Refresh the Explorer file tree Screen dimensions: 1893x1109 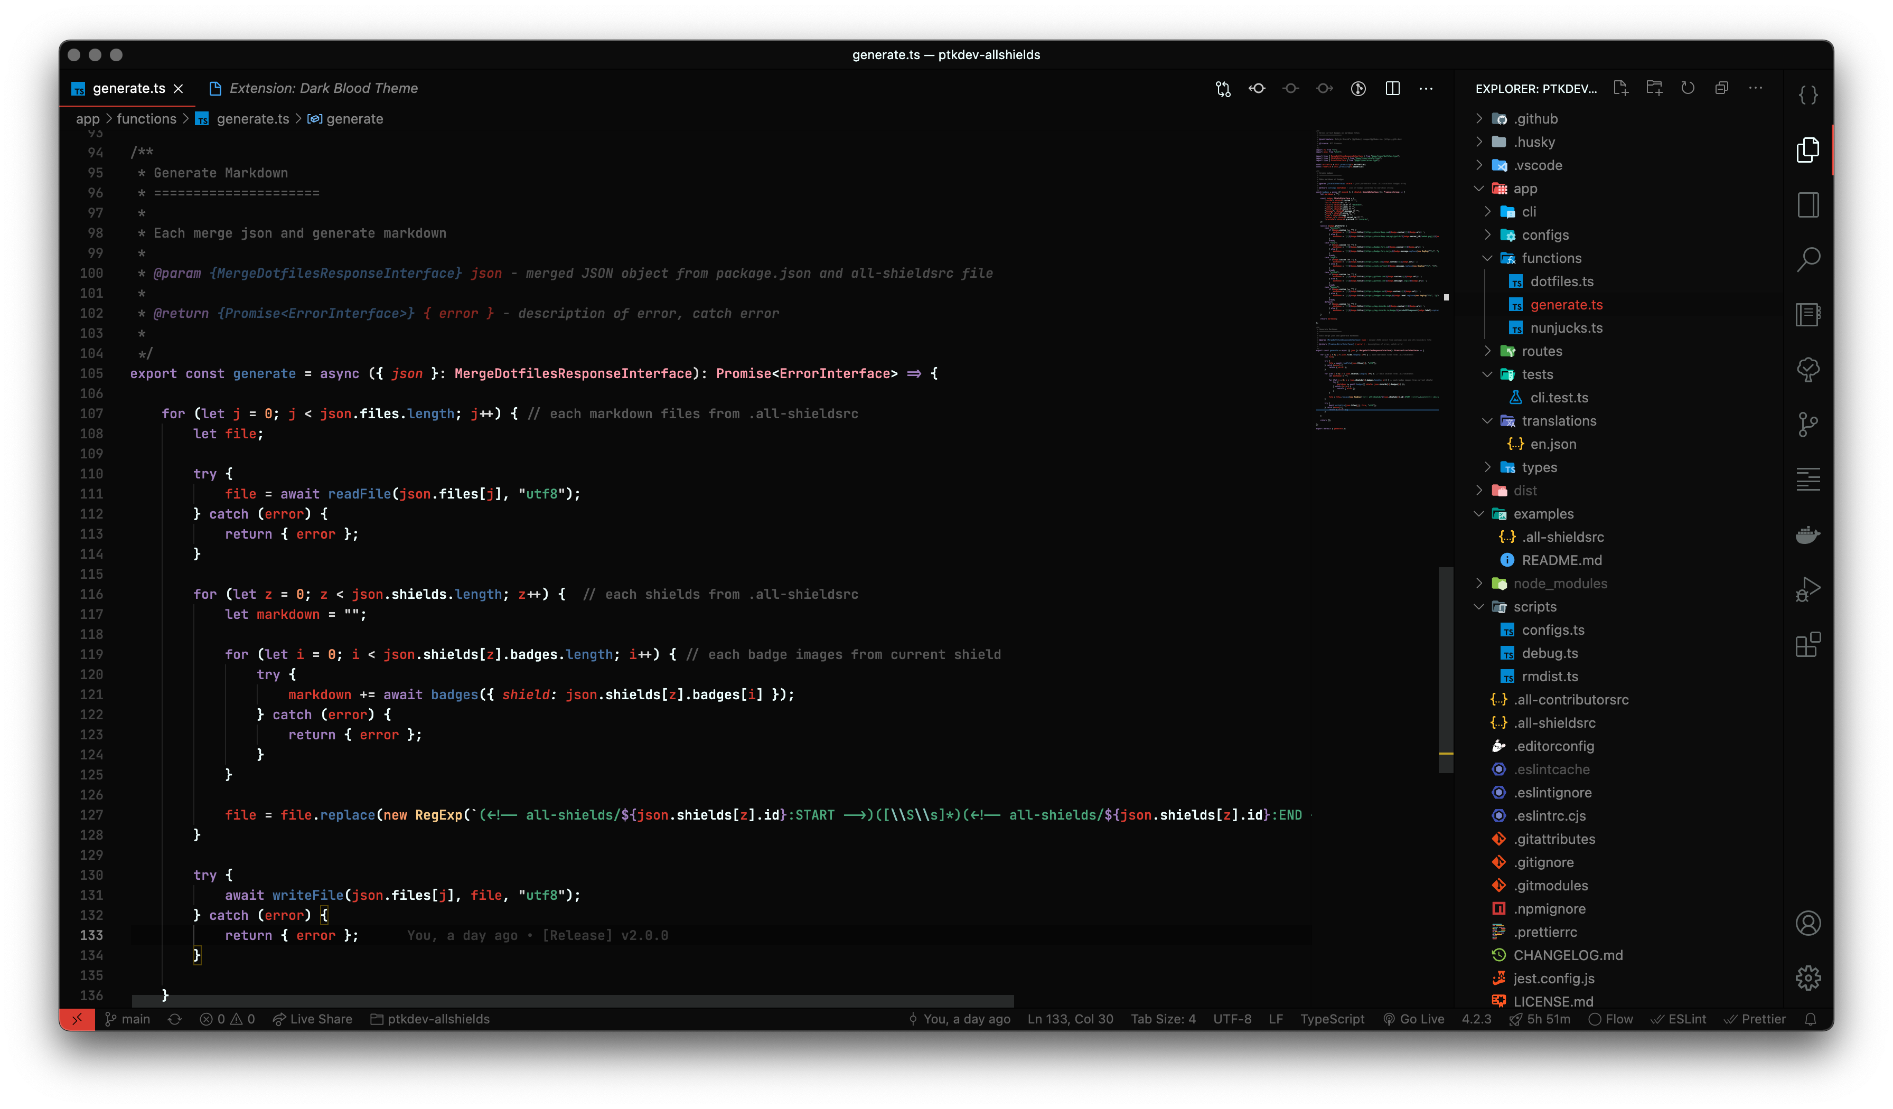1688,89
